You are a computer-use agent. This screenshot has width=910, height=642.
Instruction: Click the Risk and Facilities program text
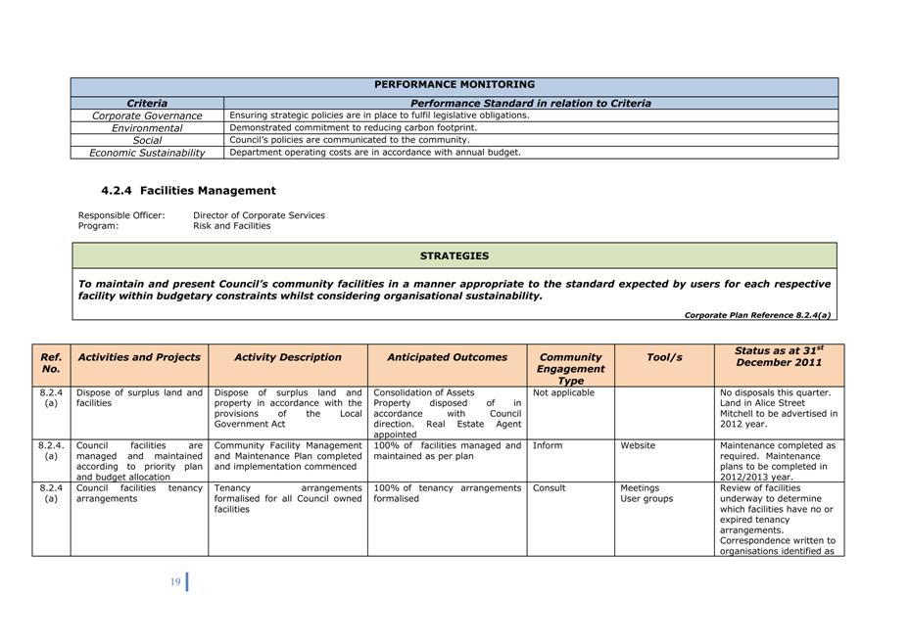pos(231,226)
